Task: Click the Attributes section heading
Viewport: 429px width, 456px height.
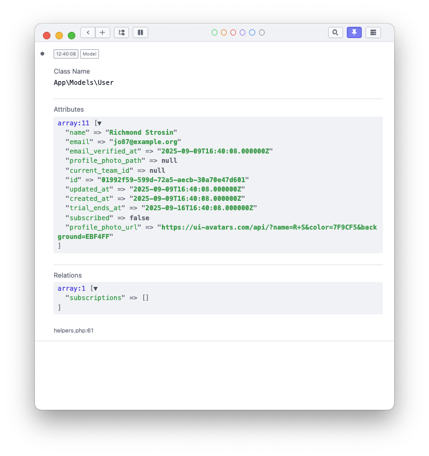Action: click(x=68, y=110)
